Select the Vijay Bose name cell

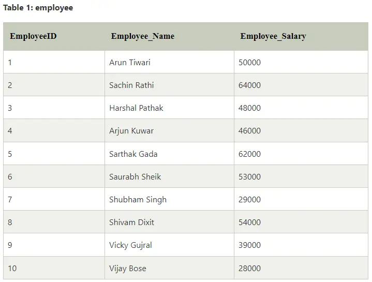click(169, 268)
